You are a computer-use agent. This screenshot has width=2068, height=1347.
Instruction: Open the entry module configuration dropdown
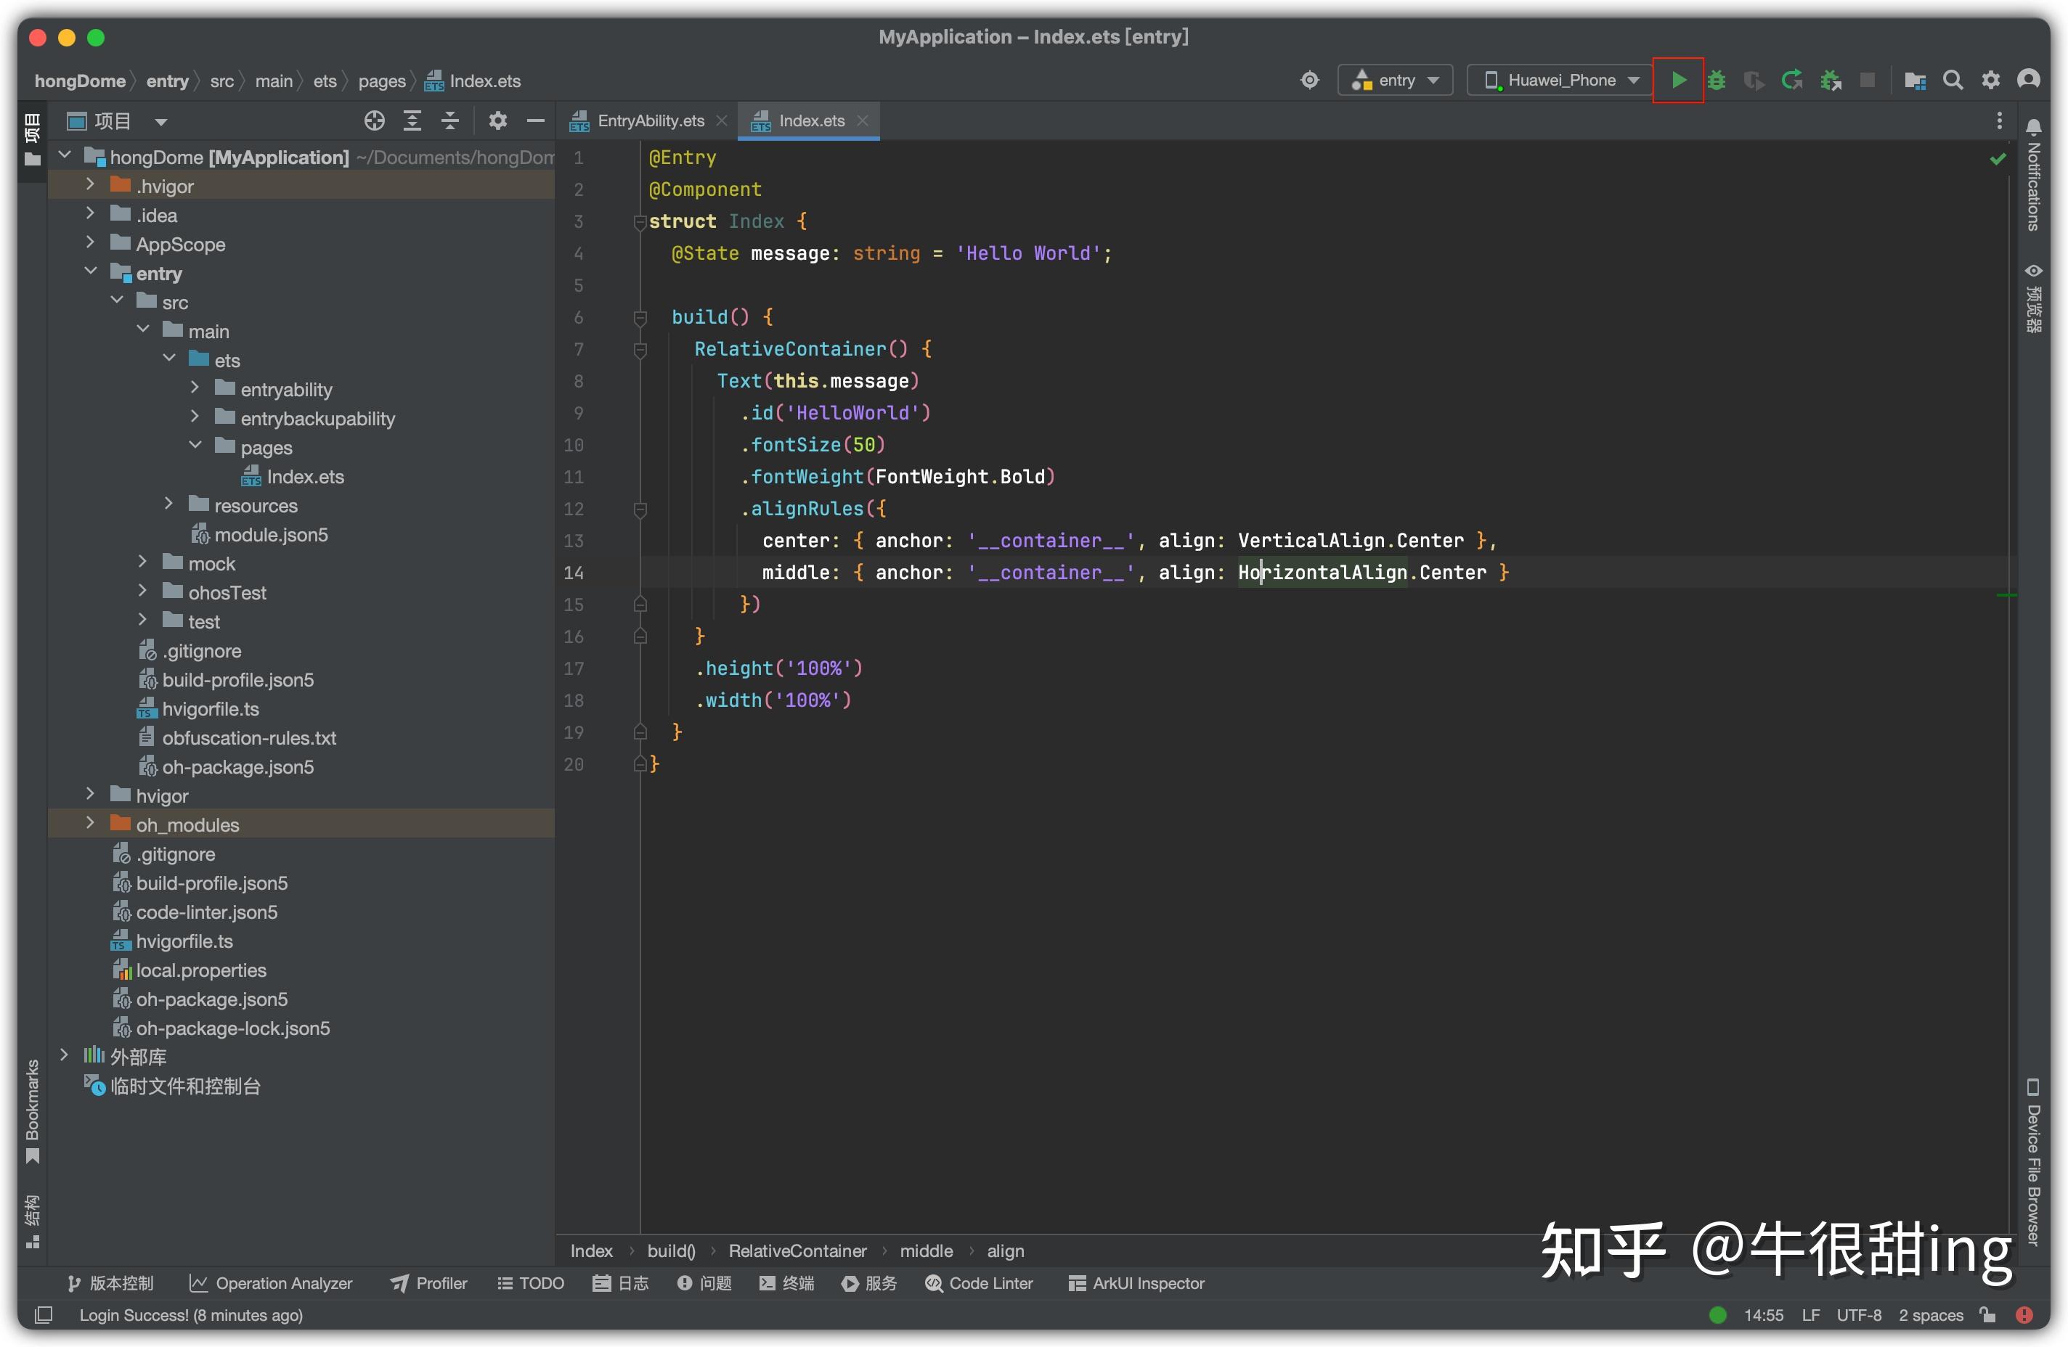coord(1395,80)
